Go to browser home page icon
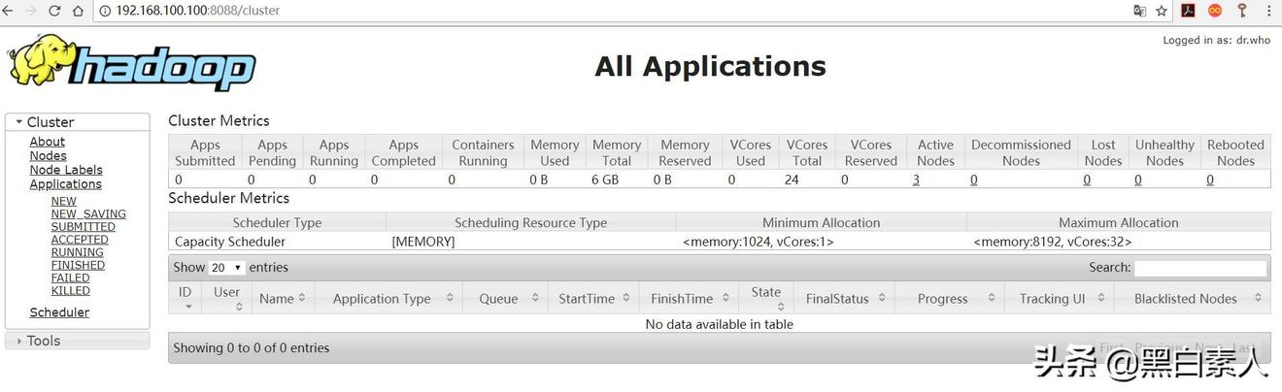 pos(78,11)
